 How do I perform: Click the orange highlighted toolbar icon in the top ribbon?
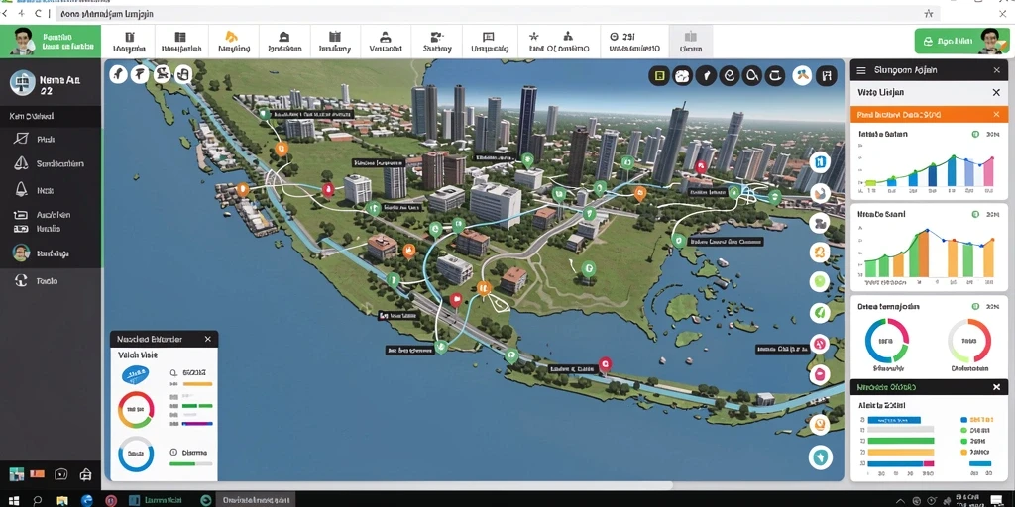(x=232, y=37)
